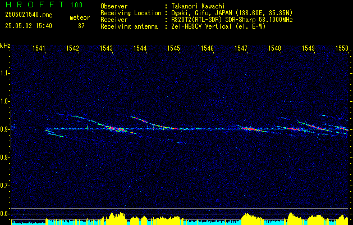Click time marker 1547
This screenshot has width=353, height=225.
click(x=241, y=48)
